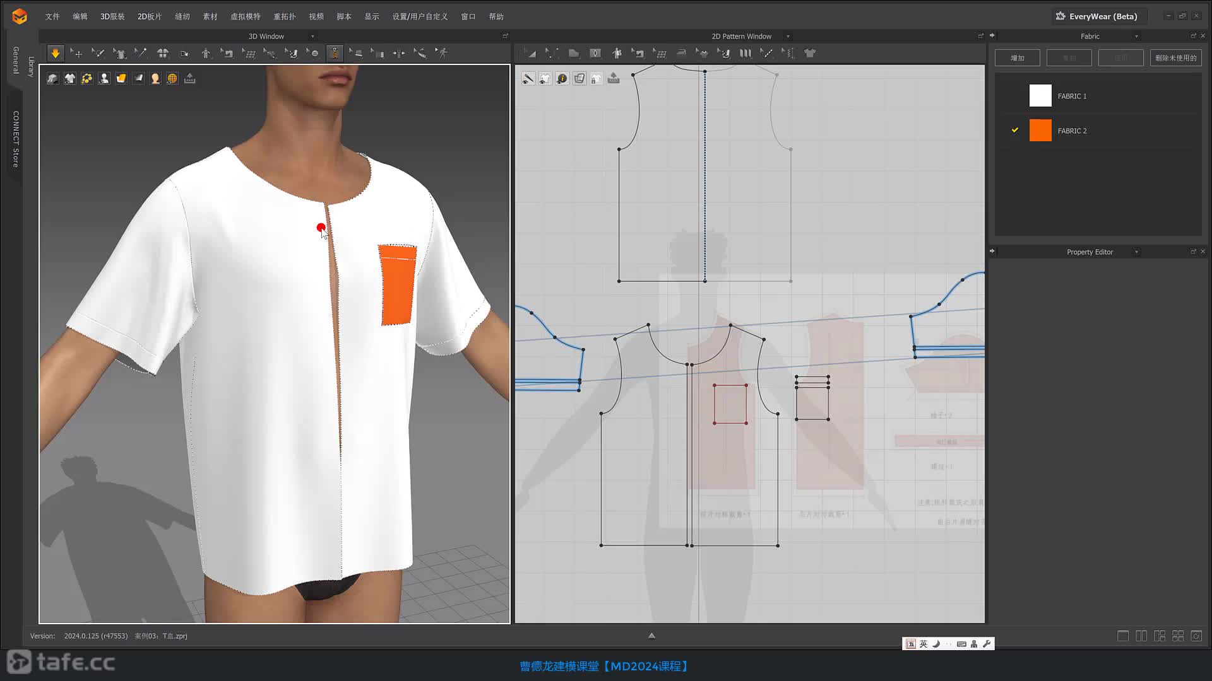1212x681 pixels.
Task: Select the Edit Curve Point tool in 2D toolbar
Action: (x=552, y=54)
